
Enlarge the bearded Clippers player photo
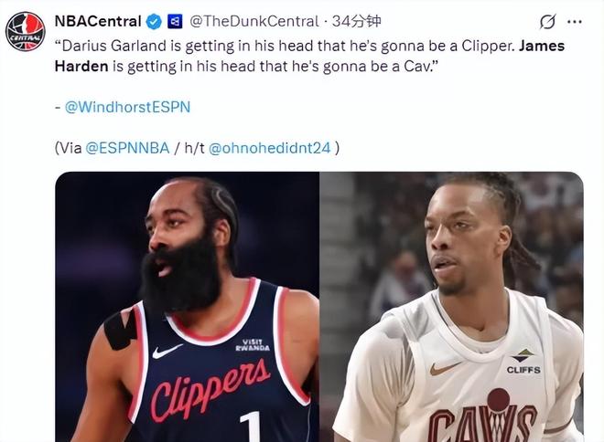(188, 307)
